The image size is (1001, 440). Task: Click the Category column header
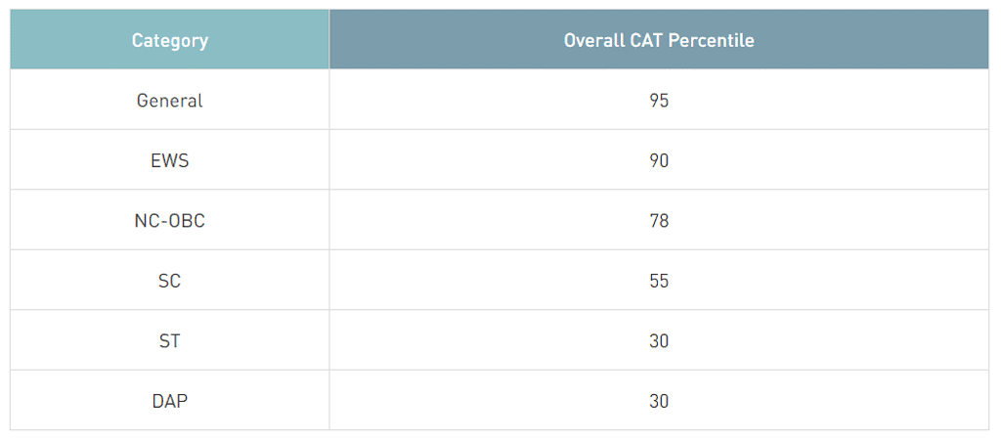(170, 40)
